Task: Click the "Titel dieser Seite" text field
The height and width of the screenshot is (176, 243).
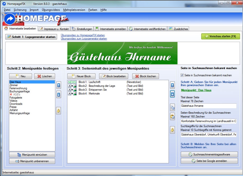Action: tap(209, 106)
